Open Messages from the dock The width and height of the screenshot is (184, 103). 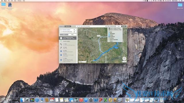(x=71, y=100)
